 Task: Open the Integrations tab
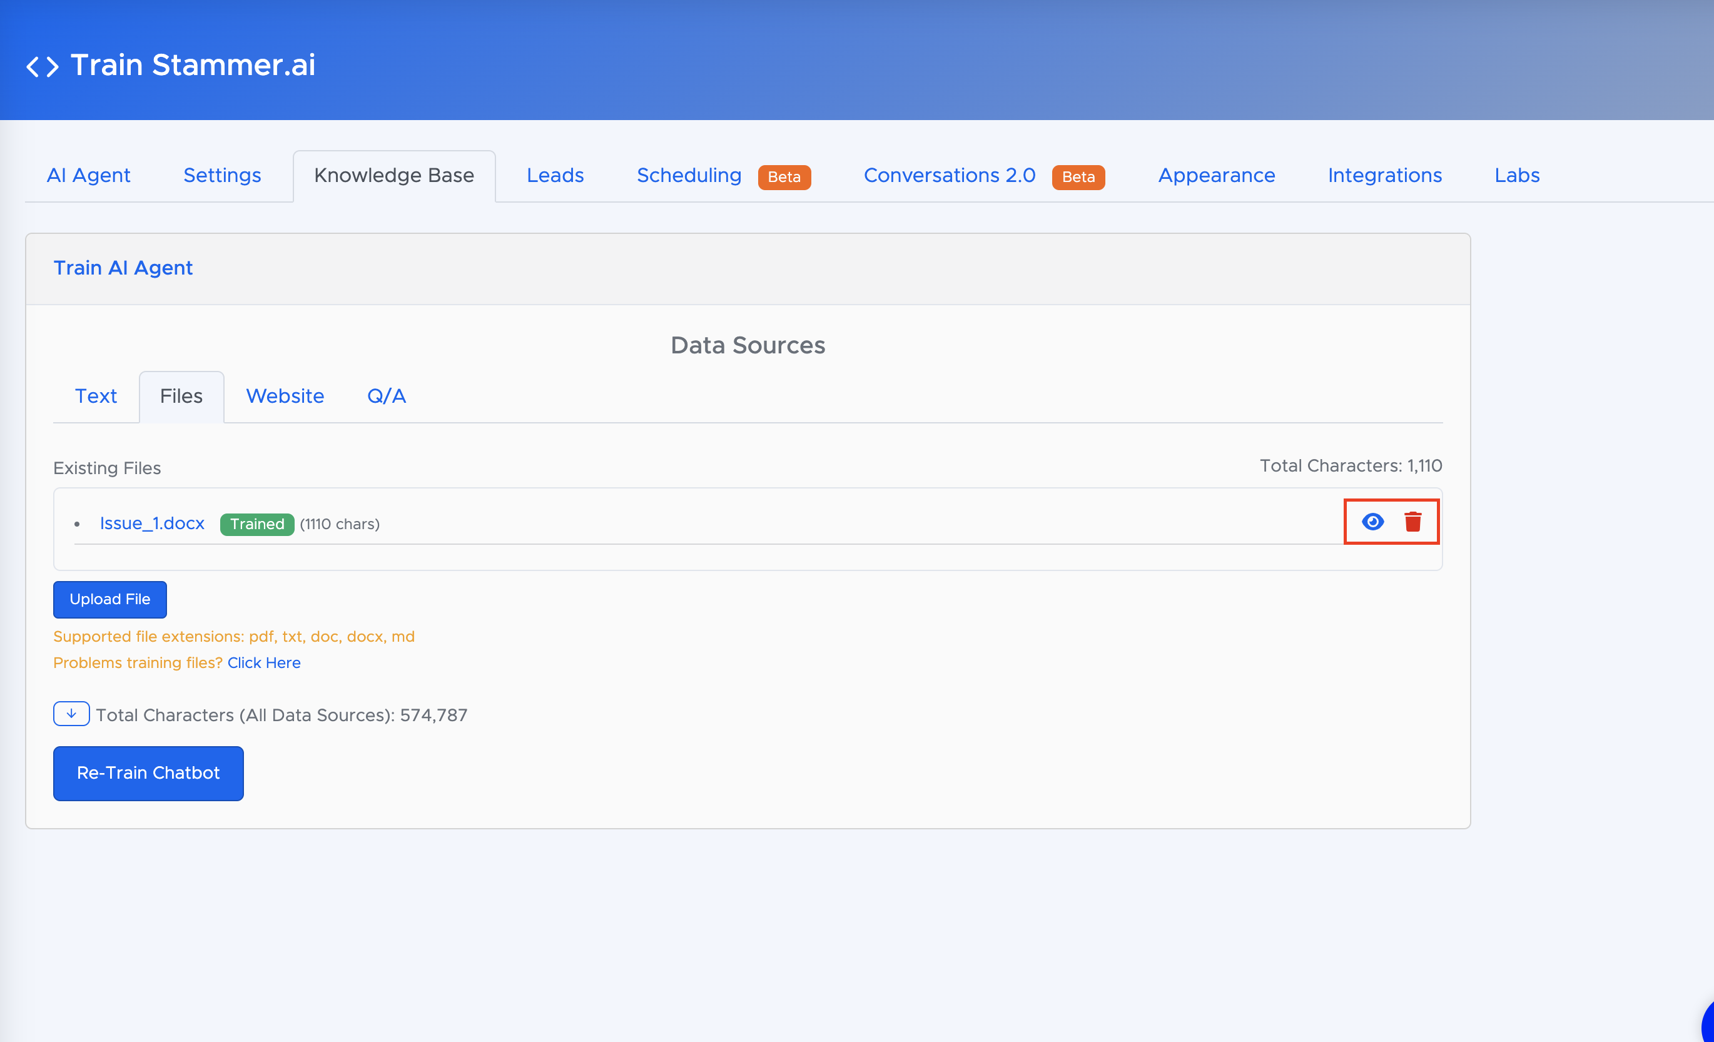[x=1384, y=175]
